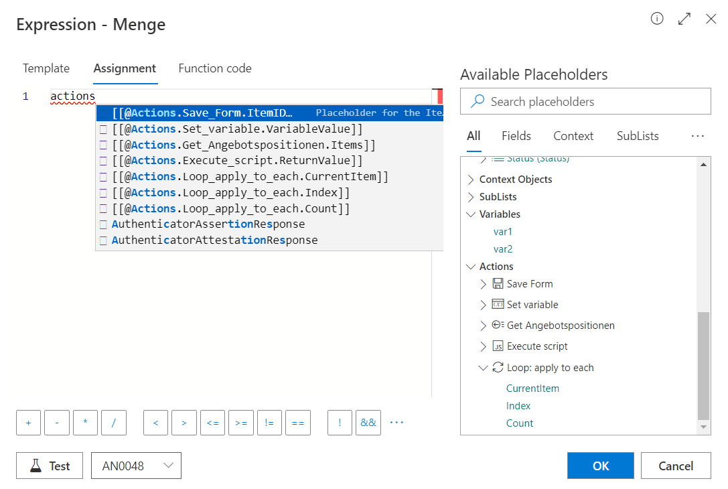Screen dimensions: 728x489
Task: Select the Assignment tab
Action: (x=125, y=68)
